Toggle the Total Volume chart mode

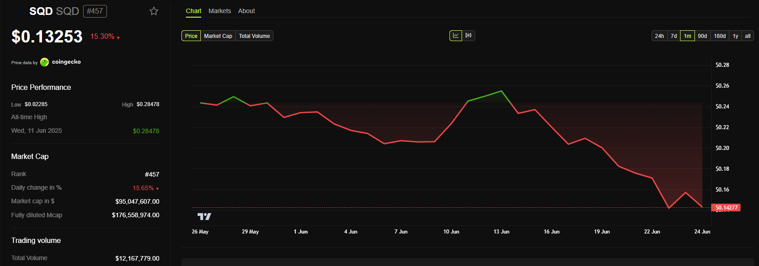point(255,36)
